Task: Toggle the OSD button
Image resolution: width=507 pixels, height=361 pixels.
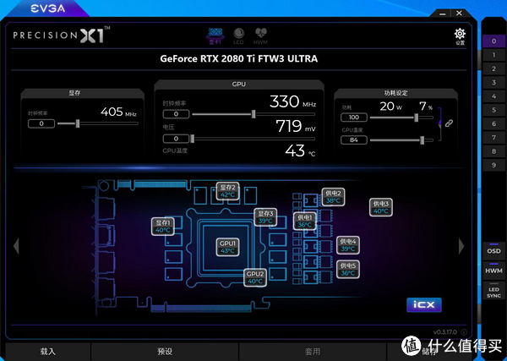Action: click(493, 251)
